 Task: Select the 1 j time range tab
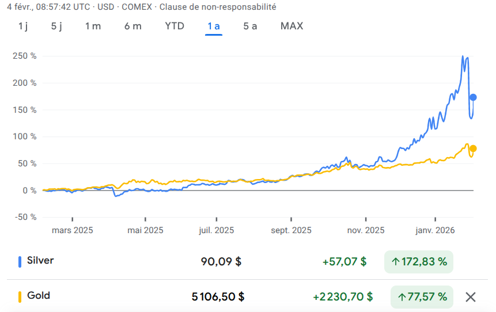point(23,26)
